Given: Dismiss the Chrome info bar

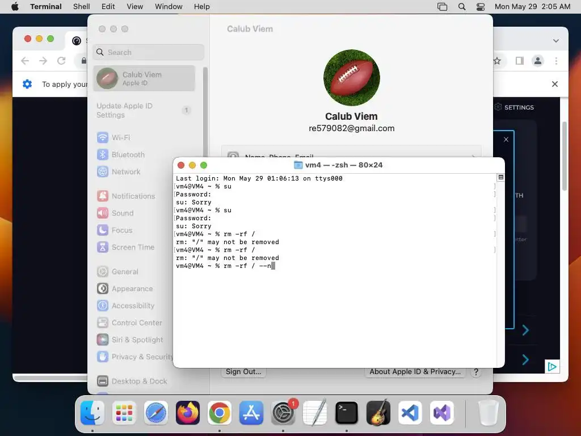Looking at the screenshot, I should [555, 84].
